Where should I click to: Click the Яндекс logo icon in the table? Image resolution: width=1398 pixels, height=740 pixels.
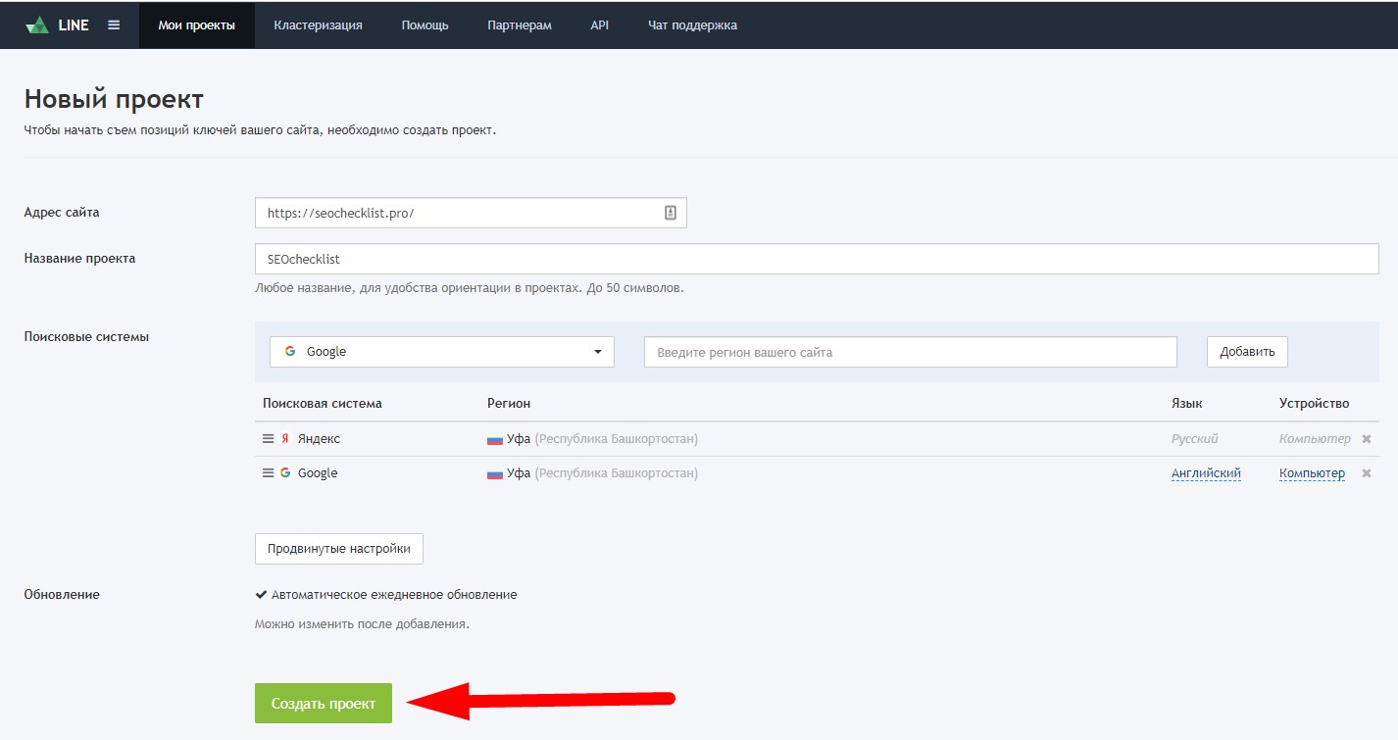click(x=285, y=439)
